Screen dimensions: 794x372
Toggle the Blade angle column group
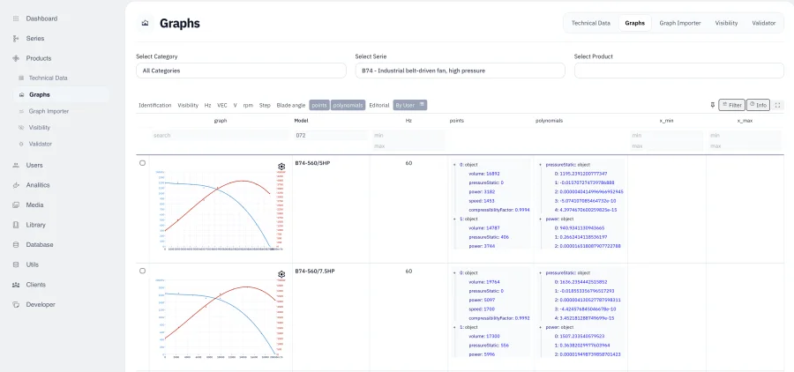pos(290,105)
